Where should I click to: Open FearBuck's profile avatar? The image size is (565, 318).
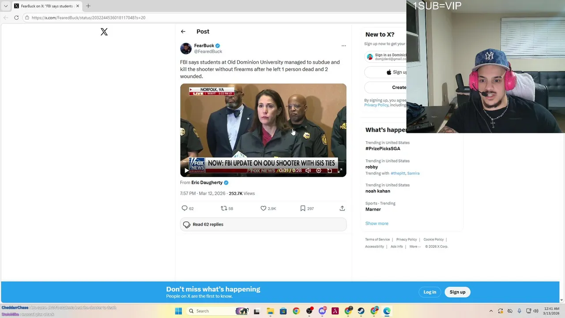(x=186, y=48)
